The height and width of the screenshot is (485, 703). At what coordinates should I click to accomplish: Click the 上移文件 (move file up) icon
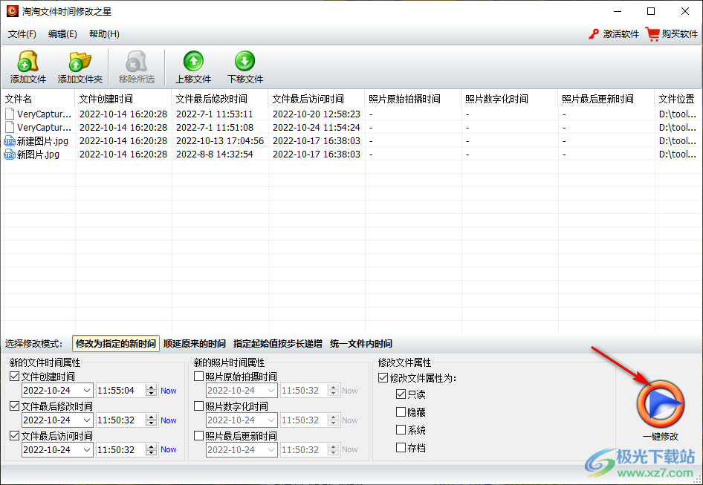(193, 61)
